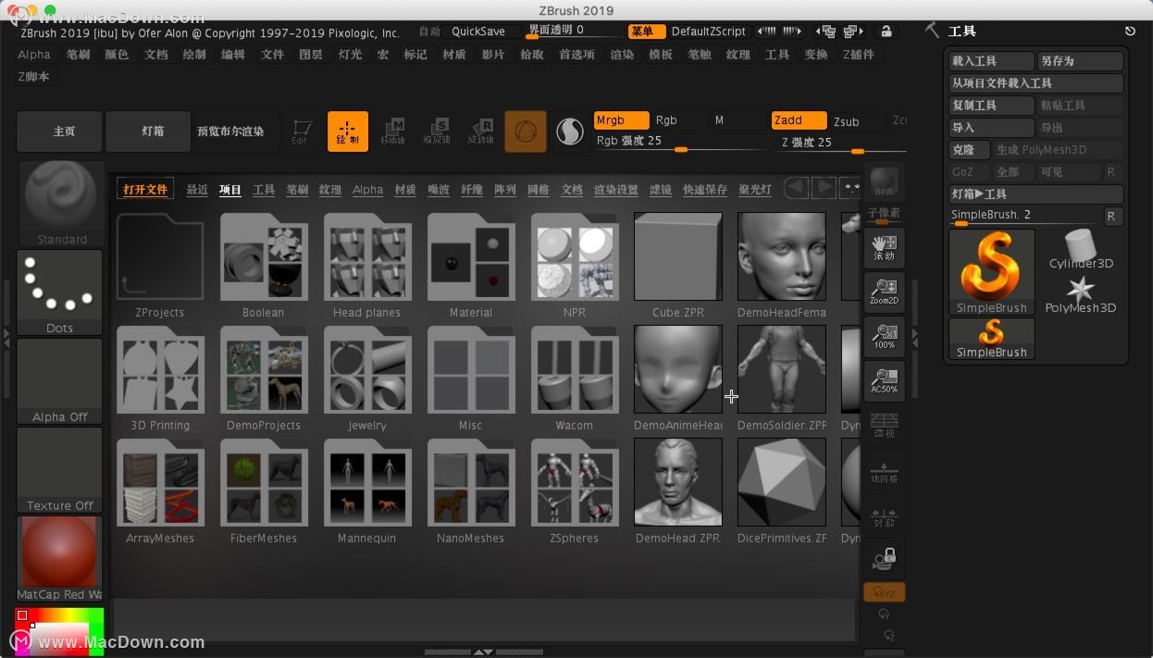Expand the 灯箱▶工具 section
Image resolution: width=1153 pixels, height=658 pixels.
click(x=1036, y=194)
